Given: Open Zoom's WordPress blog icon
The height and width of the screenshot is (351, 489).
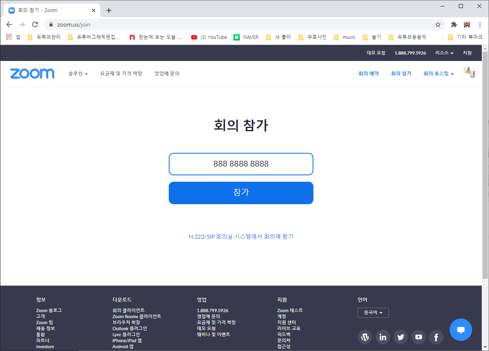Looking at the screenshot, I should click(365, 337).
